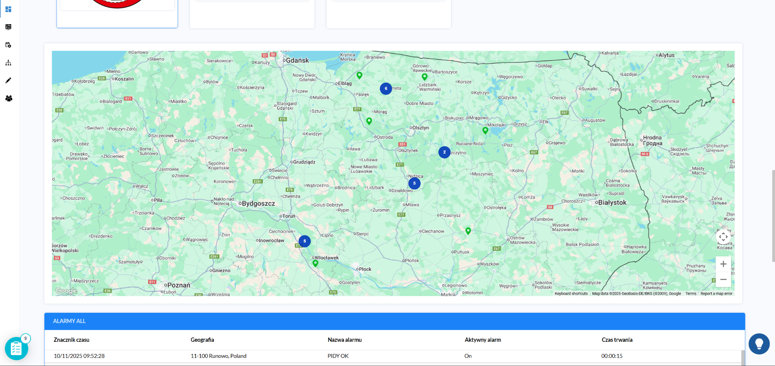This screenshot has height=366, width=775.
Task: Click cluster marker 6 near Elbląg
Action: point(386,89)
